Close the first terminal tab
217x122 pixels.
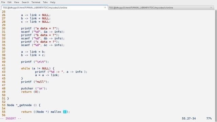pyautogui.click(x=105, y=7)
